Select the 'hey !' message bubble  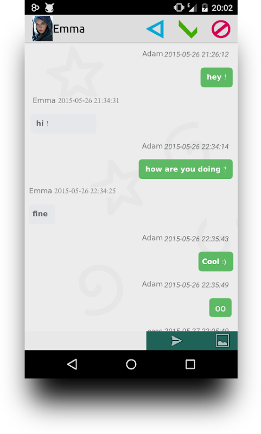(x=217, y=77)
